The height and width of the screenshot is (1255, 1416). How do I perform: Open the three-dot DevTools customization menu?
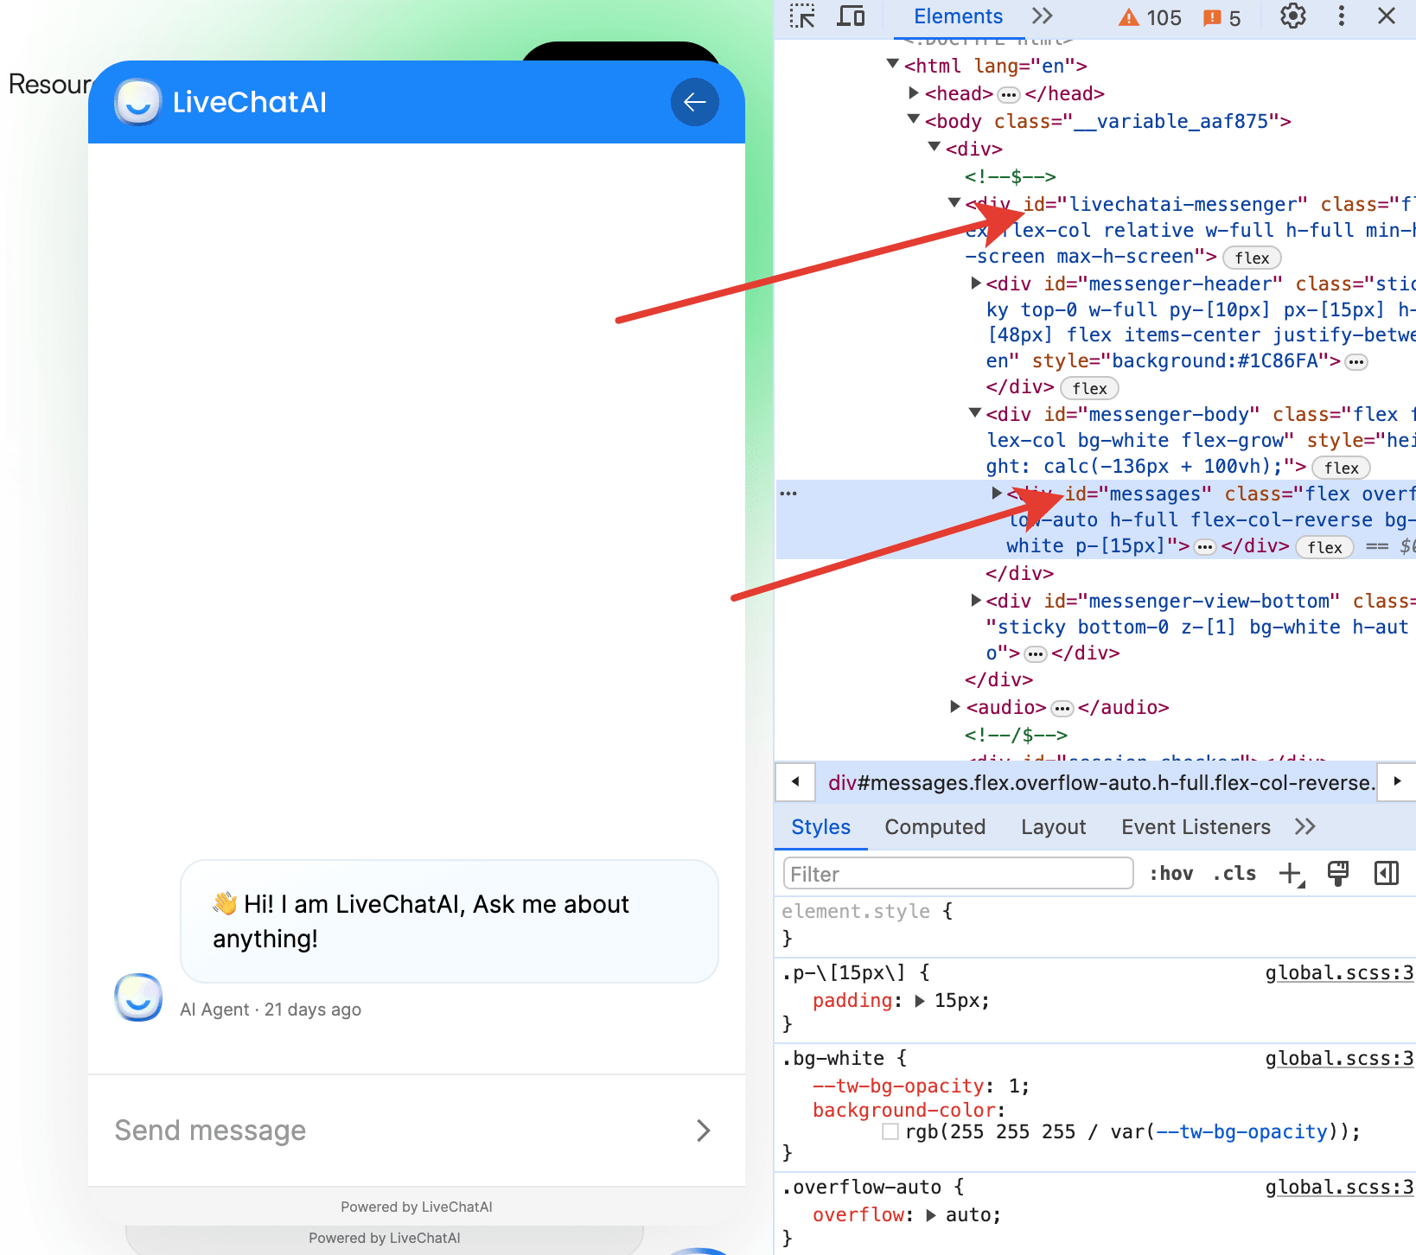pyautogui.click(x=1341, y=16)
